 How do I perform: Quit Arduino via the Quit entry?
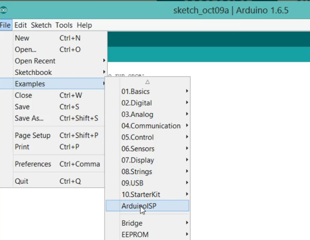pyautogui.click(x=22, y=181)
